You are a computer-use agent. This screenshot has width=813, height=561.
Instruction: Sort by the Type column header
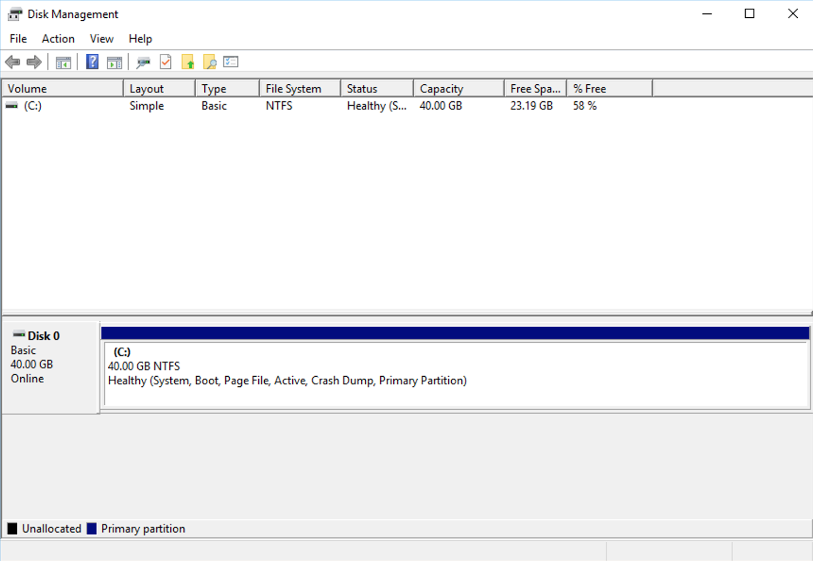[x=227, y=88]
